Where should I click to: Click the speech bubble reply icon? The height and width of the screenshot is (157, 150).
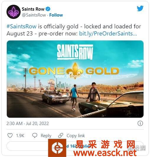pos(35,135)
